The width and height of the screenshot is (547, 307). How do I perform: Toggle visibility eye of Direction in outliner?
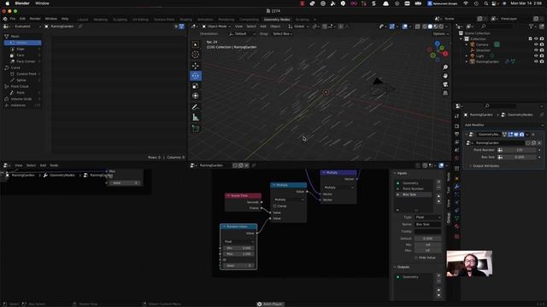[536, 50]
